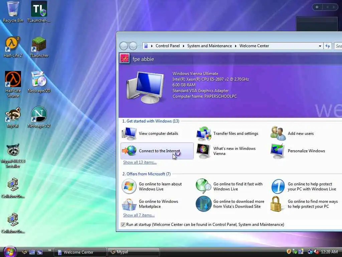This screenshot has width=342, height=257.
Task: Select What's new in Windows Vienna
Action: pyautogui.click(x=227, y=151)
